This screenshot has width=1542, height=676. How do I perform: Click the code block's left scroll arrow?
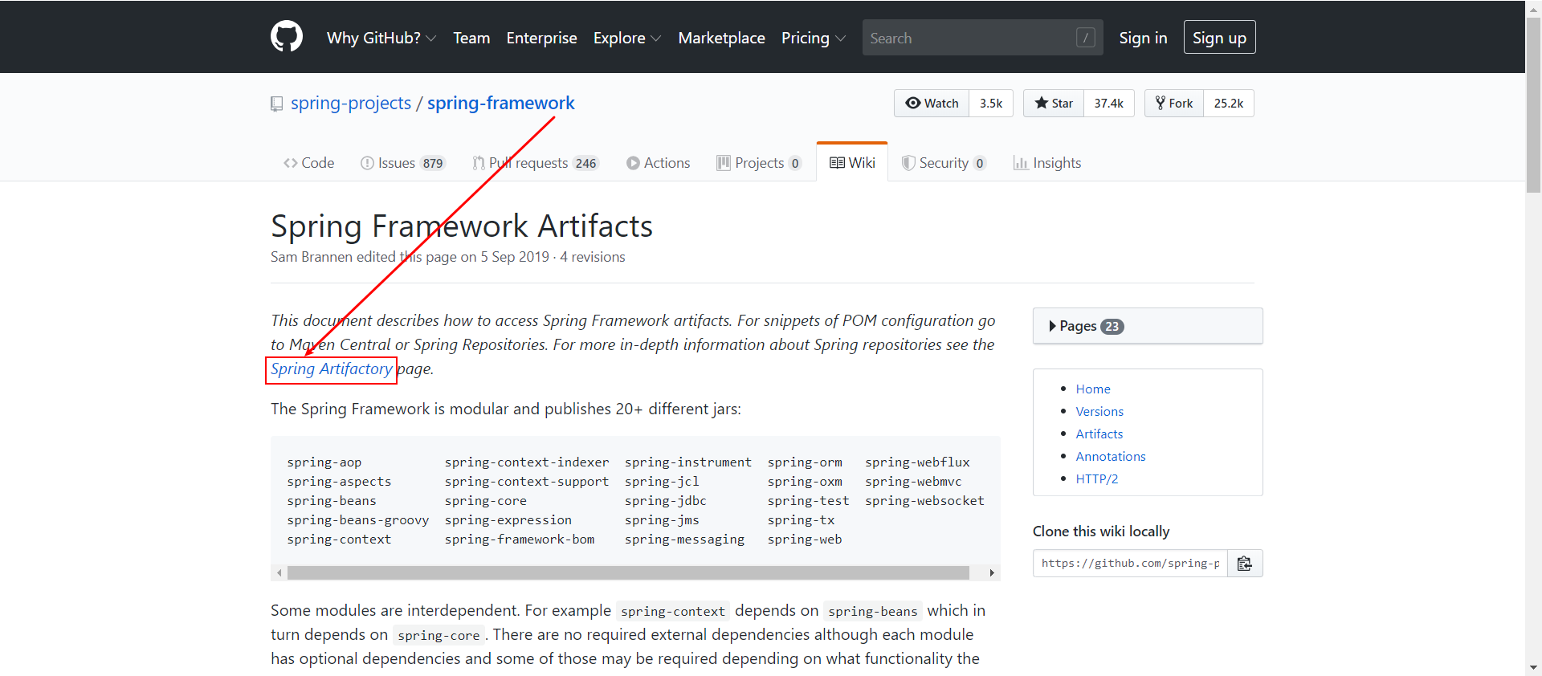(279, 573)
